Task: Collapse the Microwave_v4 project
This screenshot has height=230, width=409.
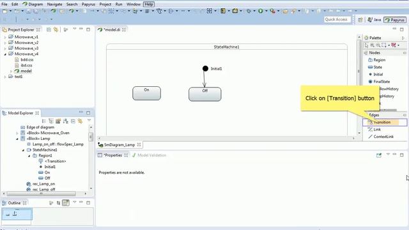Action: pos(5,54)
